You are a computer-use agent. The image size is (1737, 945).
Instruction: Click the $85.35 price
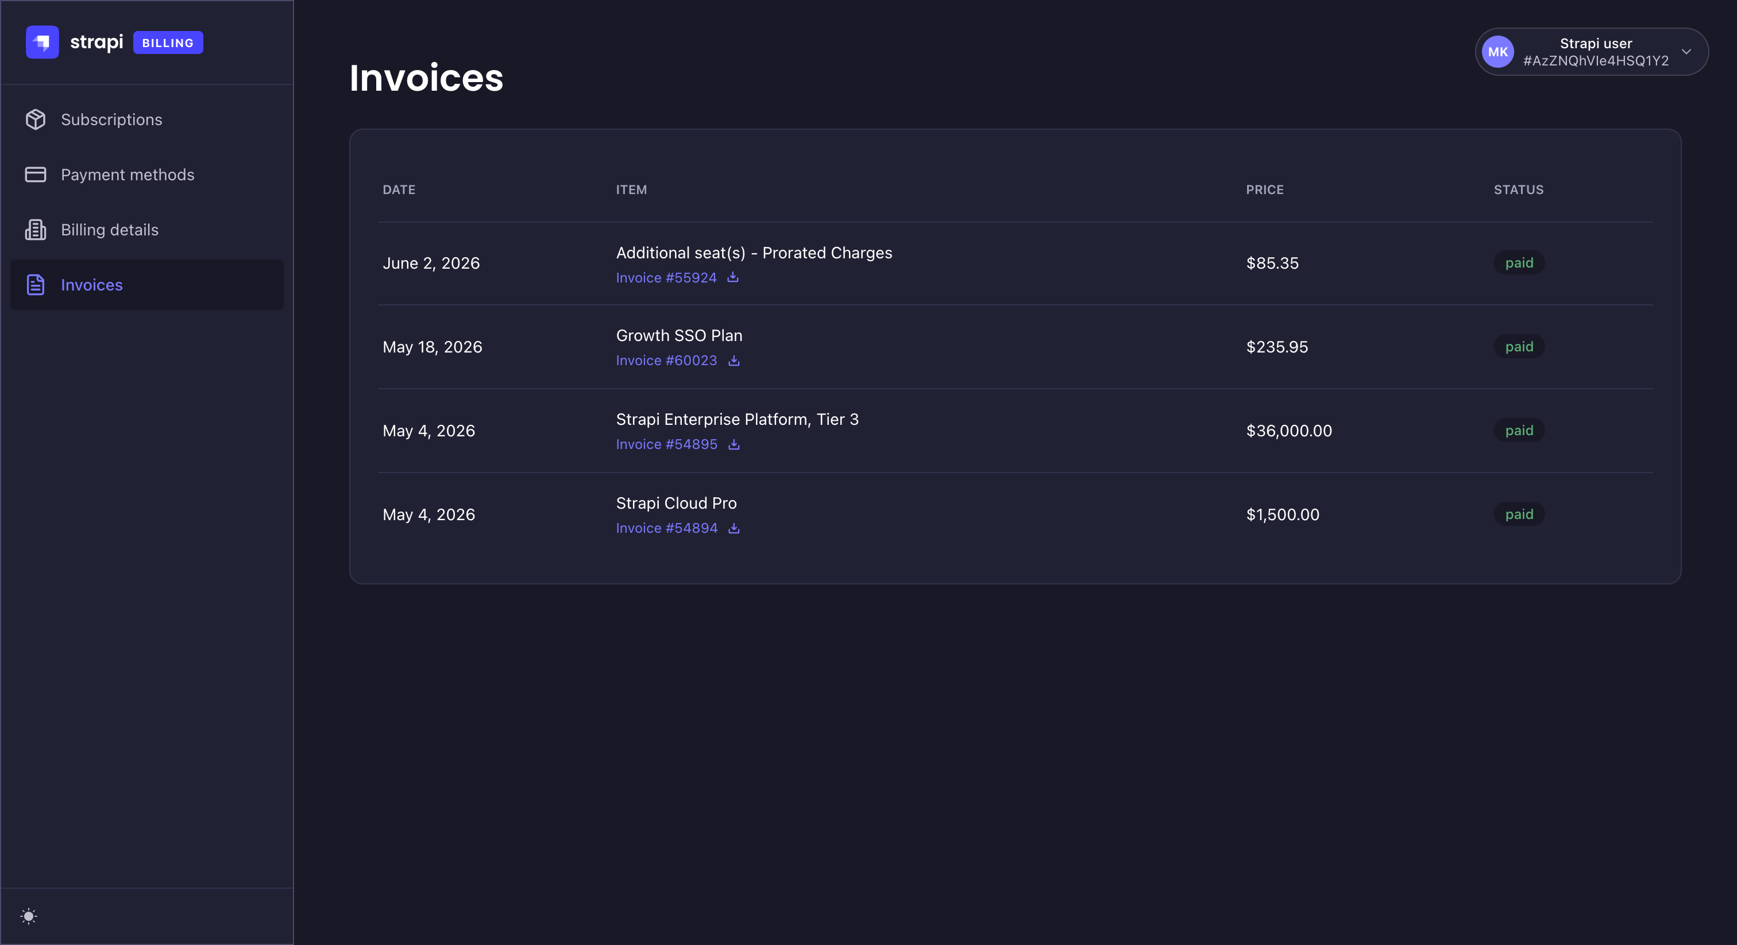(x=1272, y=264)
